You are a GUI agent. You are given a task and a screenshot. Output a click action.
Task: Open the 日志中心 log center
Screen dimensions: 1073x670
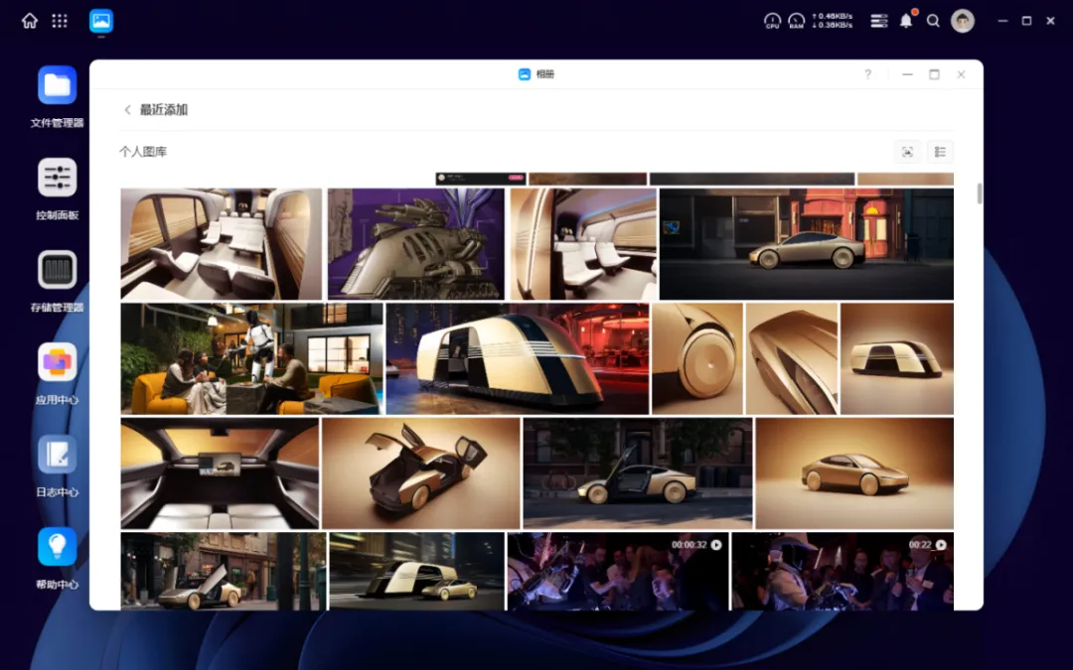click(x=57, y=455)
